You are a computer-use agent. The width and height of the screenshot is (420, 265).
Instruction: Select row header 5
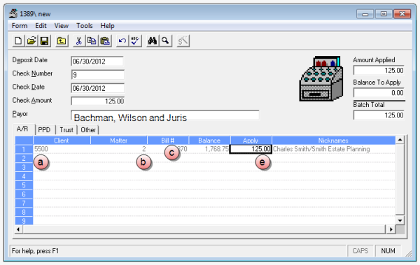click(x=24, y=185)
